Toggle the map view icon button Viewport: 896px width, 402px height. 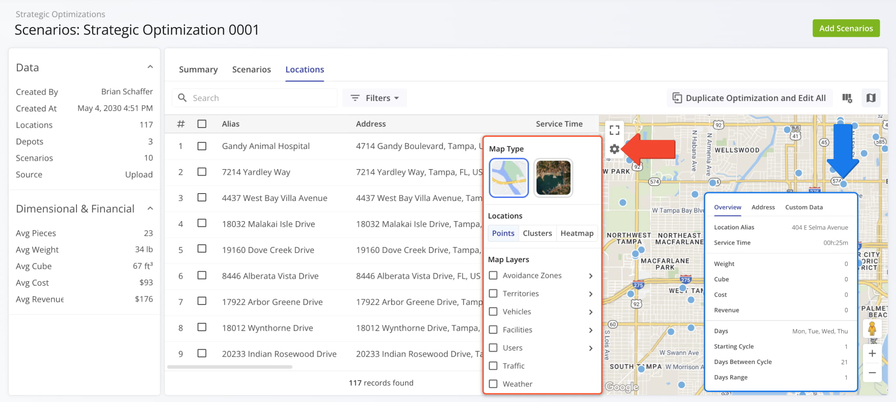(871, 98)
